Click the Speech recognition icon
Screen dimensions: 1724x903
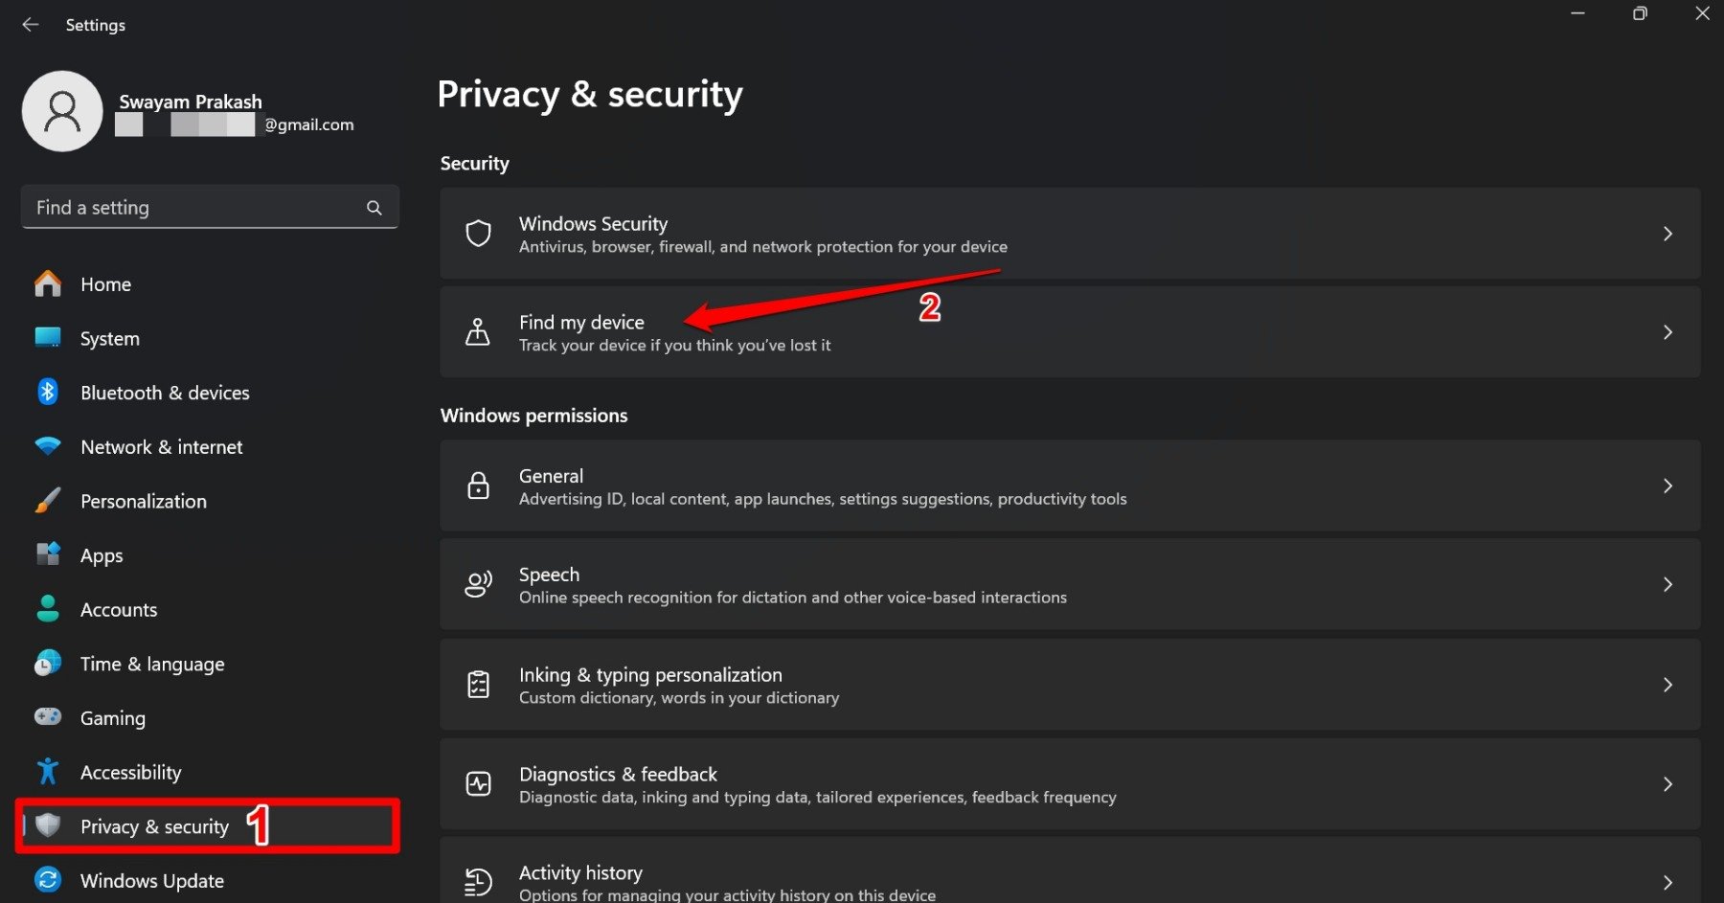tap(478, 583)
